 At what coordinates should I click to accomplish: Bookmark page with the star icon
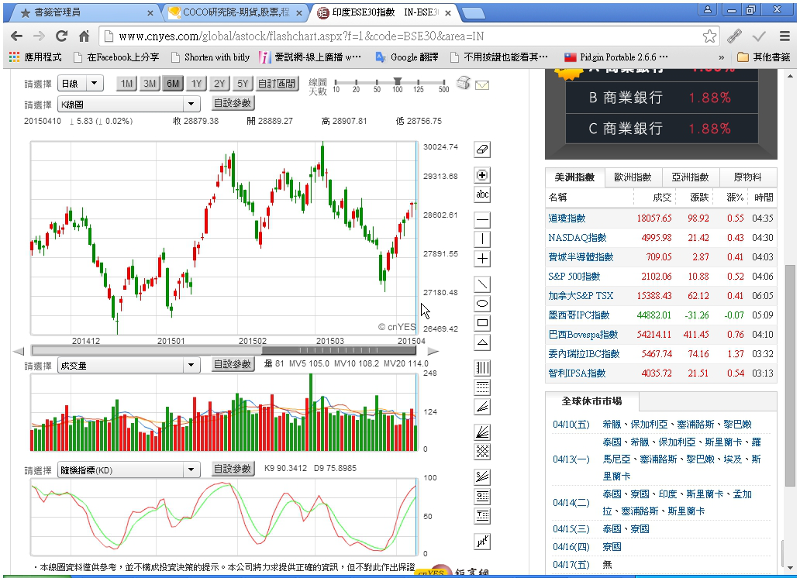coord(709,36)
